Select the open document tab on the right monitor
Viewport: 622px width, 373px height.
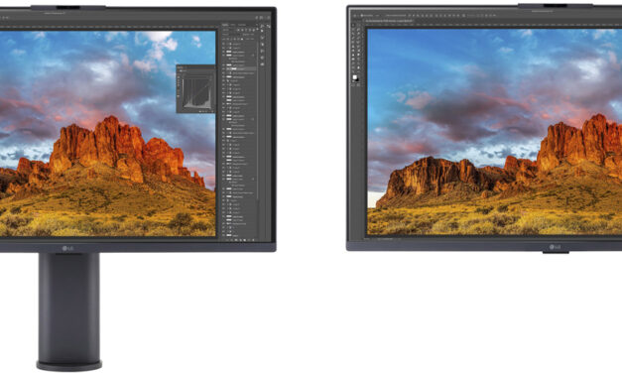(x=389, y=21)
